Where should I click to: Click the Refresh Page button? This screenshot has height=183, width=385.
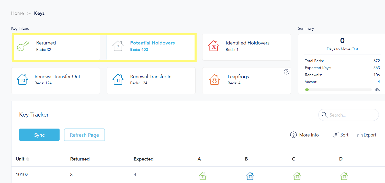click(84, 135)
